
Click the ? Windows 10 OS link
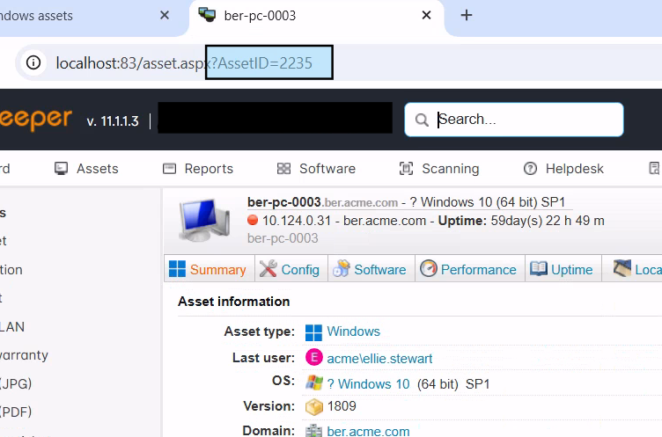[x=368, y=384]
